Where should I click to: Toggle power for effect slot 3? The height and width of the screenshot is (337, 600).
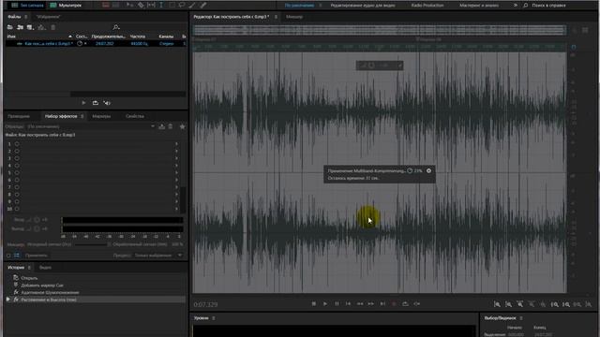point(17,158)
